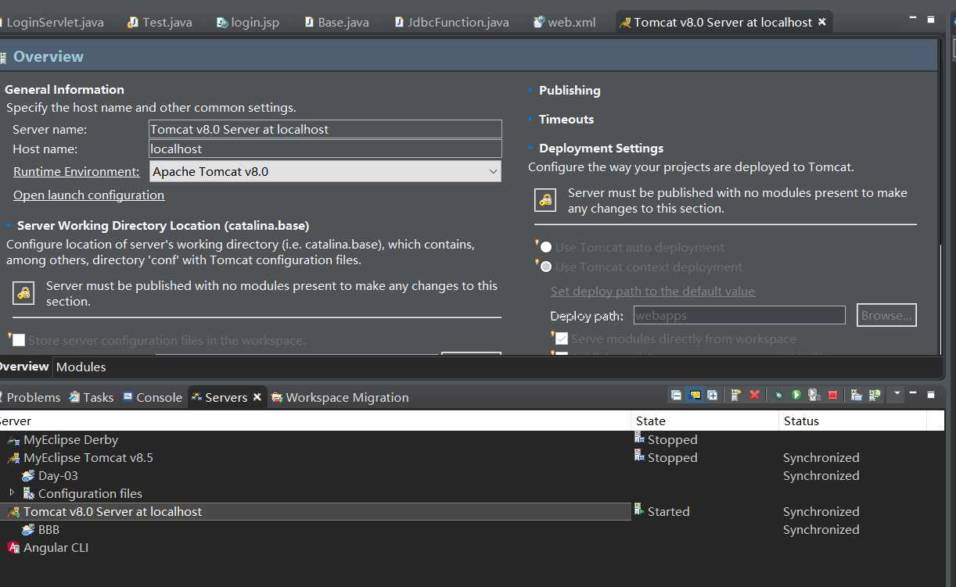The width and height of the screenshot is (956, 587).
Task: Open Servers View Menu dropdown arrow
Action: coord(897,393)
